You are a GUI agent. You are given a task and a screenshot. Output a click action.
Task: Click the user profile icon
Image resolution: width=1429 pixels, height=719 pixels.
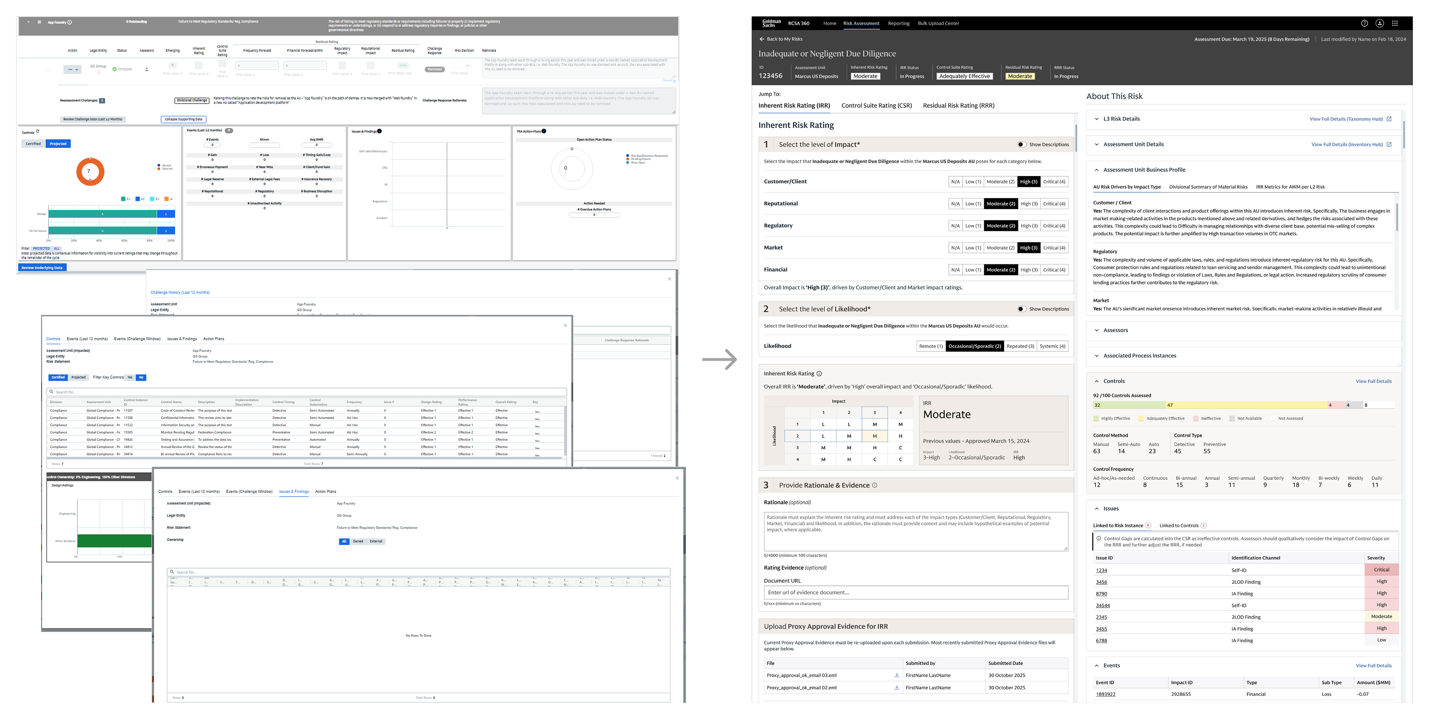(1380, 23)
